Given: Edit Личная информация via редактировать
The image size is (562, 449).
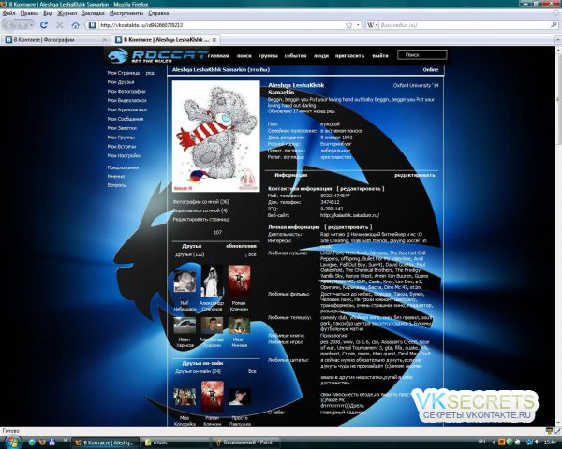Looking at the screenshot, I should coord(348,227).
